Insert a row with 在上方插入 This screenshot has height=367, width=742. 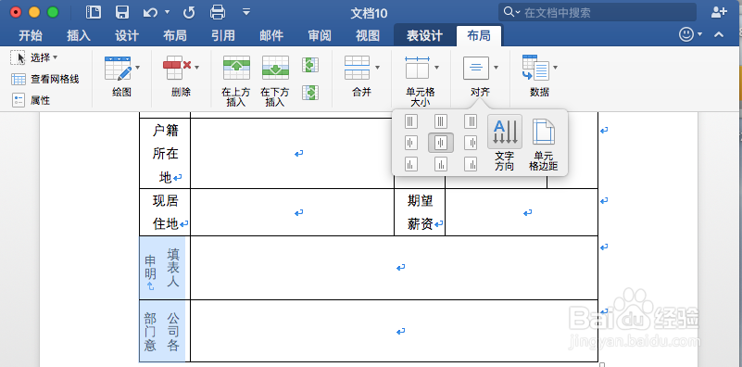[x=236, y=81]
